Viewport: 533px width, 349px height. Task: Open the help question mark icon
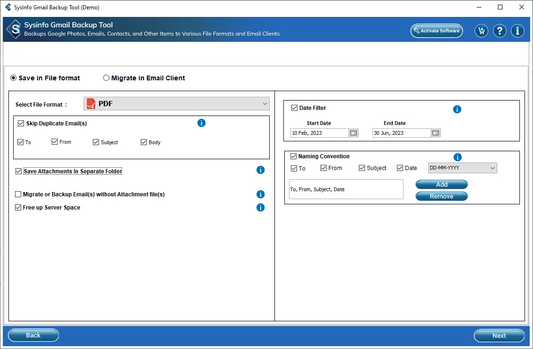500,31
